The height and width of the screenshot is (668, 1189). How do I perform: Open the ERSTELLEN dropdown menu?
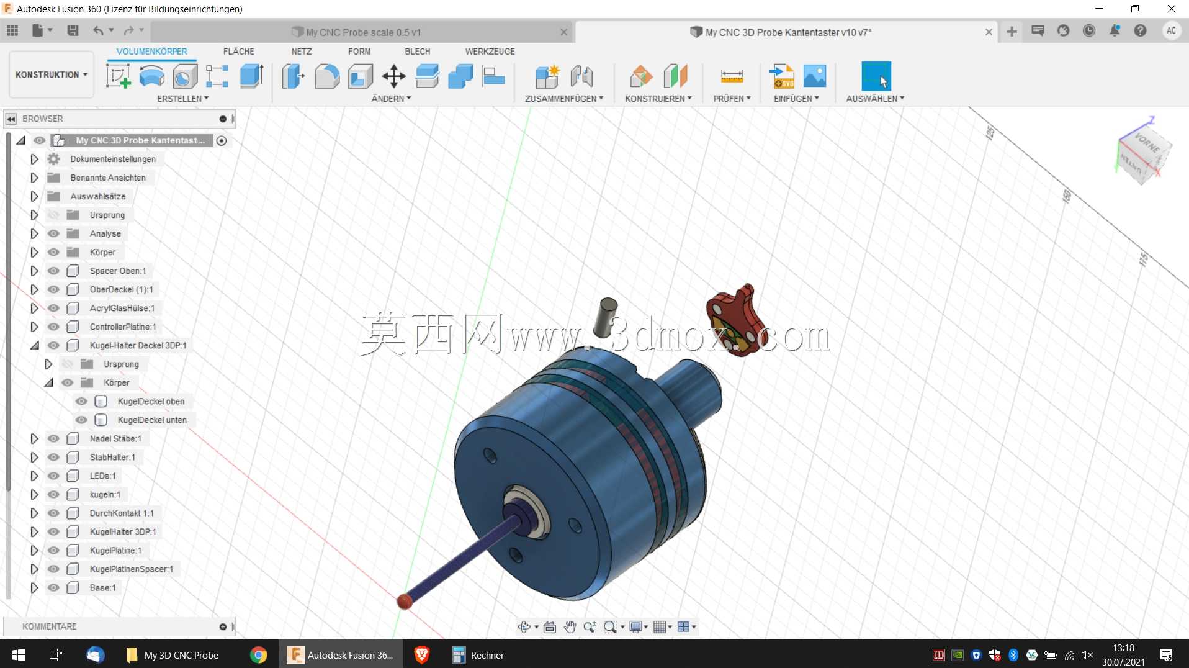[x=182, y=99]
